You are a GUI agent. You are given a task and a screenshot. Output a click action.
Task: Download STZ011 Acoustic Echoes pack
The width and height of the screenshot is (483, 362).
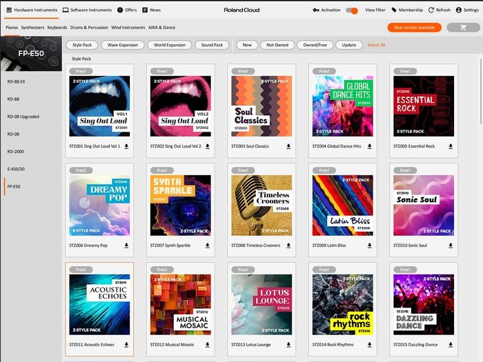(126, 345)
